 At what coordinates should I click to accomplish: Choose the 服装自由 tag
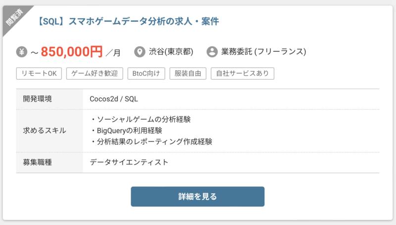(x=188, y=74)
